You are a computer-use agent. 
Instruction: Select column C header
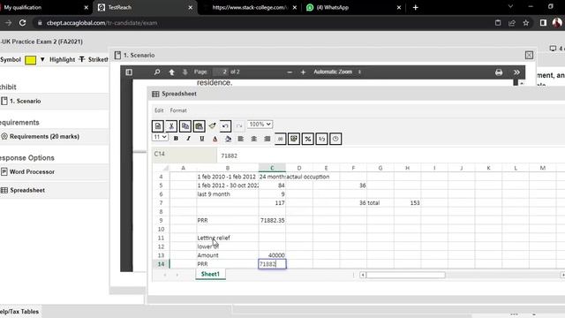272,168
